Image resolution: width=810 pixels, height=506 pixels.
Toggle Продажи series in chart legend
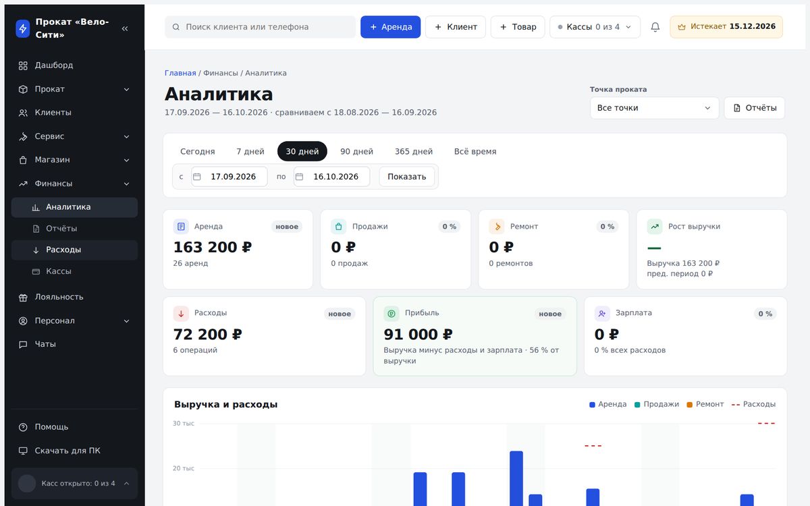[657, 404]
